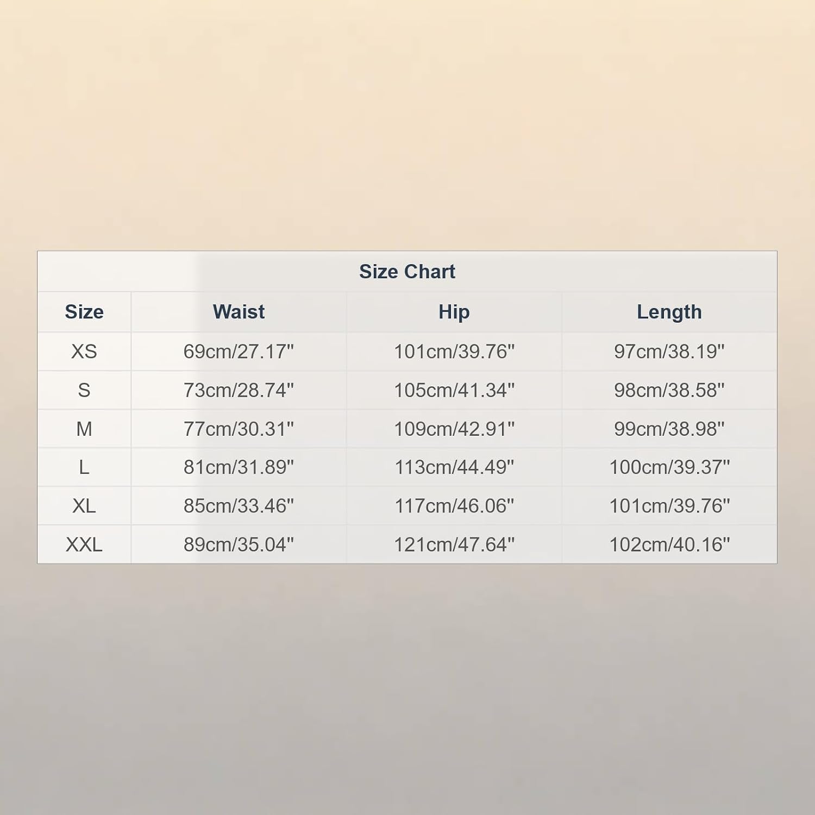Click the XL size row label
The height and width of the screenshot is (815, 815).
84,506
